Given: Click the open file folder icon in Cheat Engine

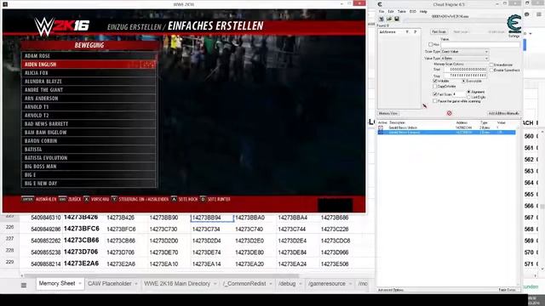Looking at the screenshot, I should (389, 19).
